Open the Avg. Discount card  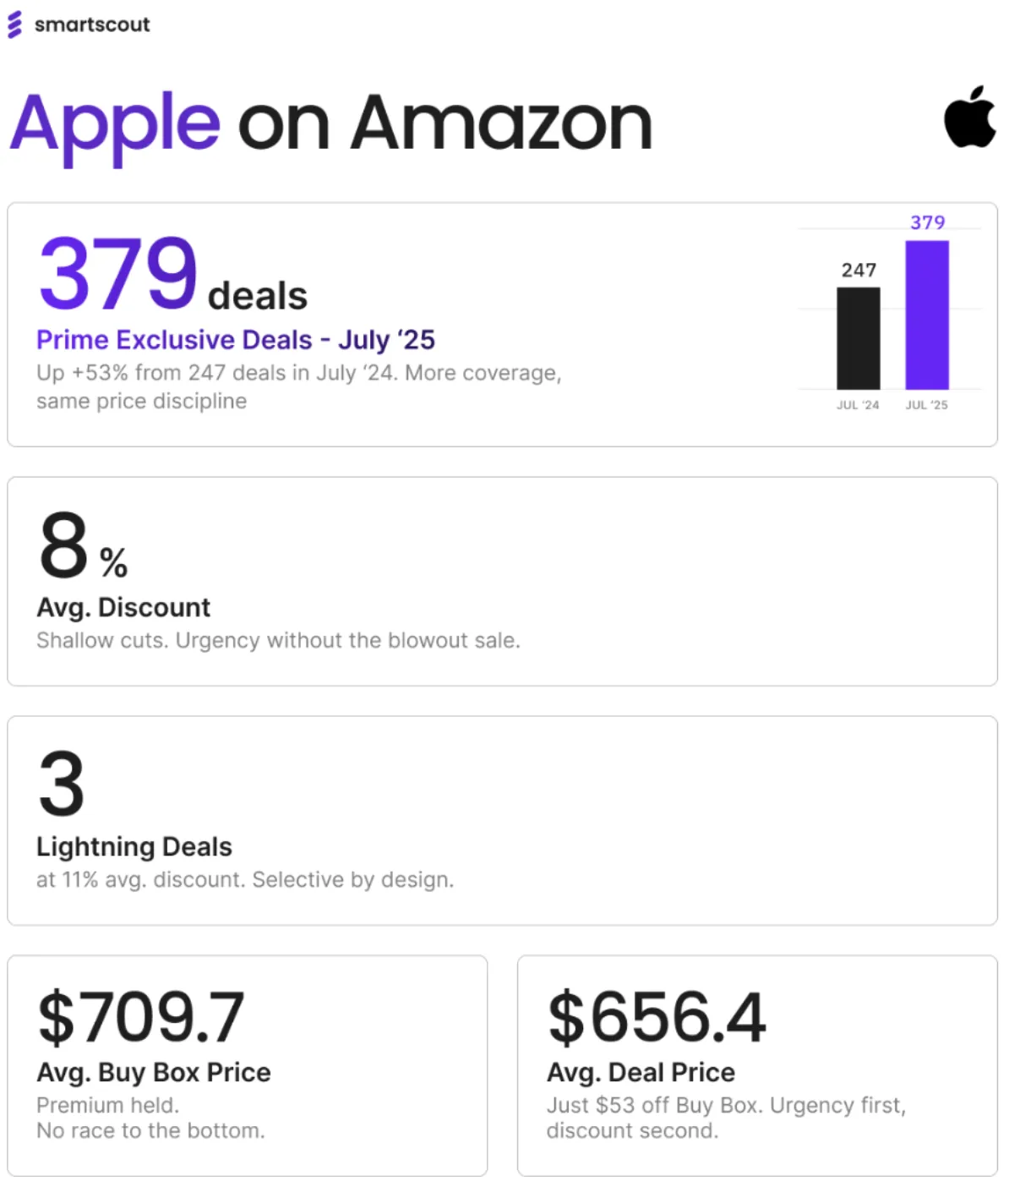(x=502, y=582)
